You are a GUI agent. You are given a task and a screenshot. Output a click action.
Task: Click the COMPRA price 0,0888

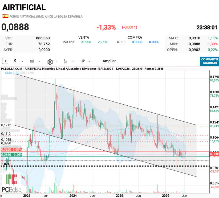point(137,42)
